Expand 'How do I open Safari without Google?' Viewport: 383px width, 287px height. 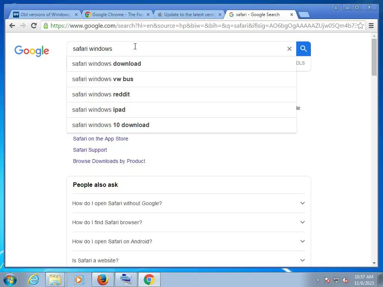[189, 203]
